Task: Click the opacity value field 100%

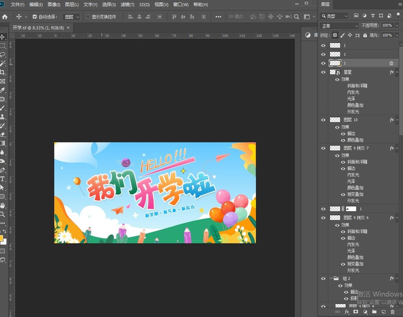Action: 387,26
